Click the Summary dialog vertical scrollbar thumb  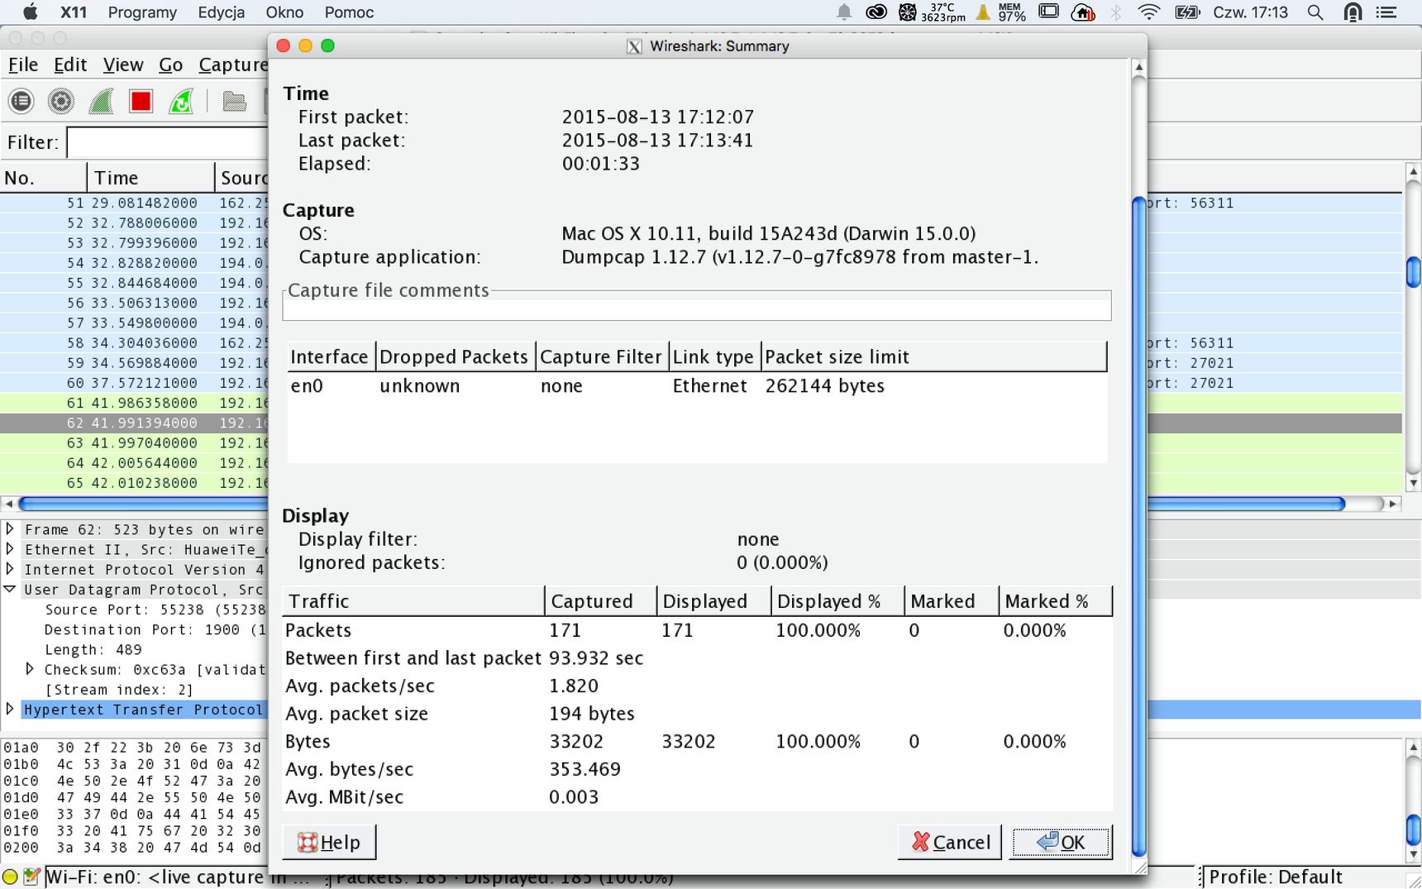tap(1138, 527)
